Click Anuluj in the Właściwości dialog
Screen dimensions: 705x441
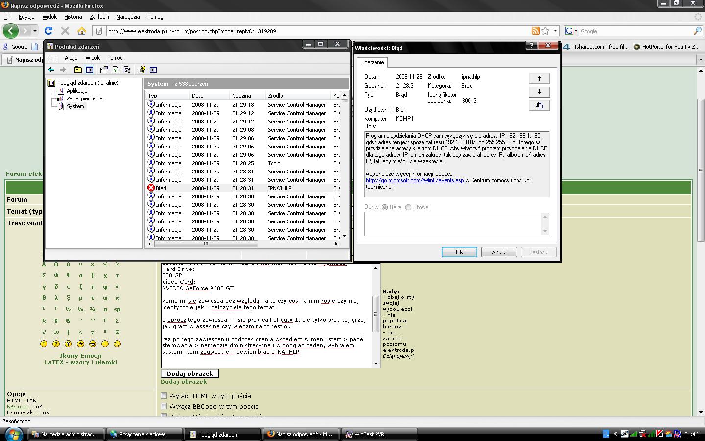pos(499,252)
